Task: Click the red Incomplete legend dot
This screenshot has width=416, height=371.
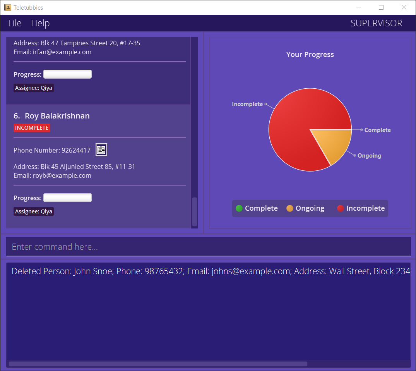Action: point(341,208)
